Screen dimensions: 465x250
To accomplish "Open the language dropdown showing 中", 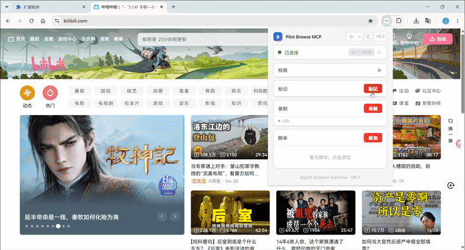I will (x=354, y=37).
